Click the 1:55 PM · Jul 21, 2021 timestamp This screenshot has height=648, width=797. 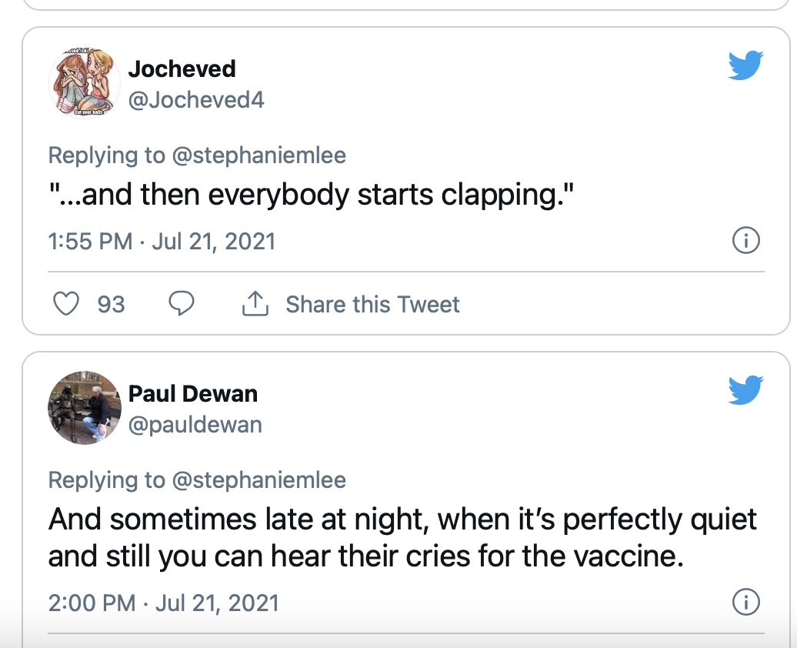point(162,241)
